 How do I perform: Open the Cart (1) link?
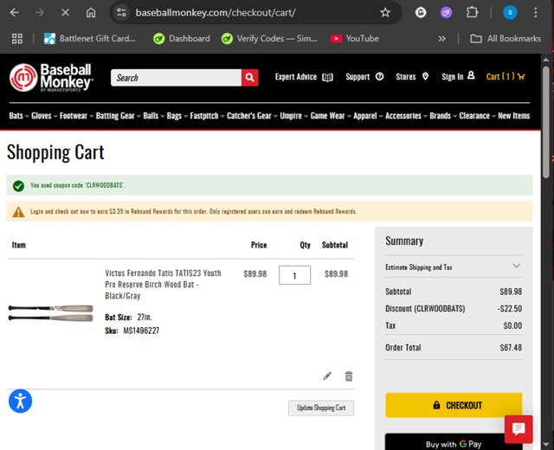506,77
